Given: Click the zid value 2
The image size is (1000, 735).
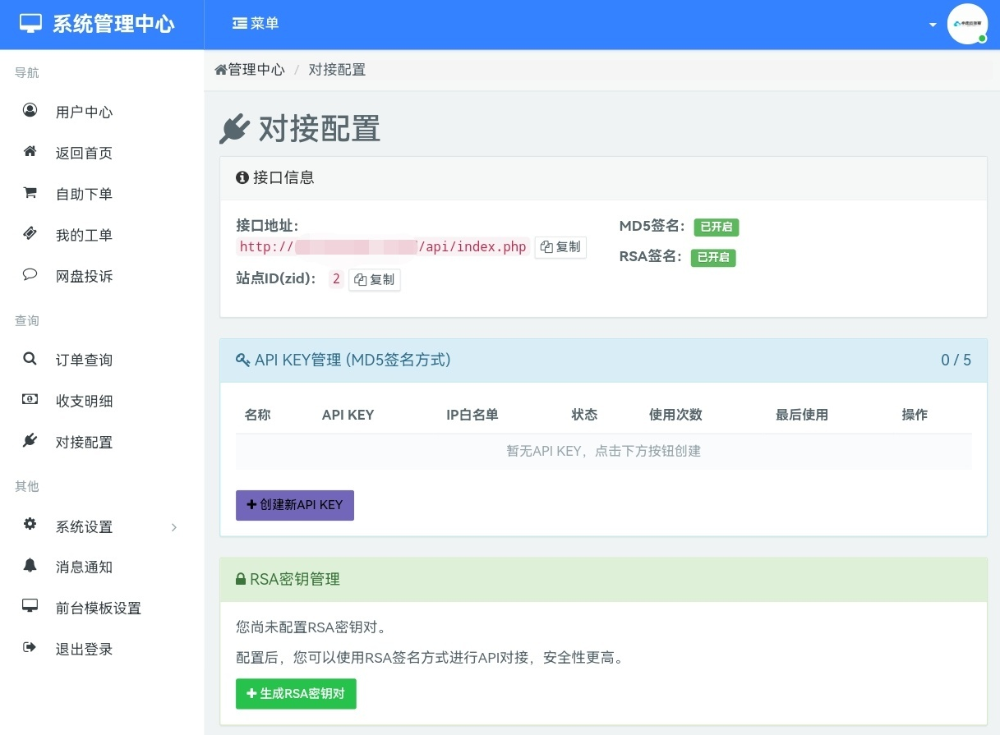Looking at the screenshot, I should (x=336, y=279).
